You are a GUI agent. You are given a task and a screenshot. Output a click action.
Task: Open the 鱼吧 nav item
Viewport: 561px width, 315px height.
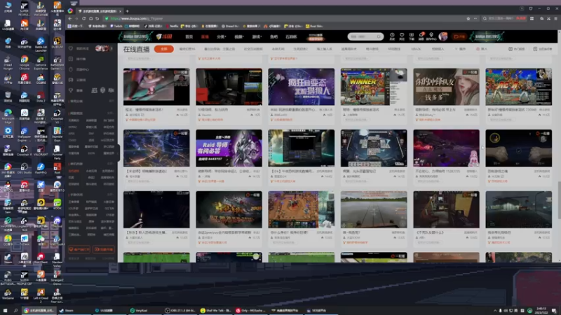click(x=273, y=36)
